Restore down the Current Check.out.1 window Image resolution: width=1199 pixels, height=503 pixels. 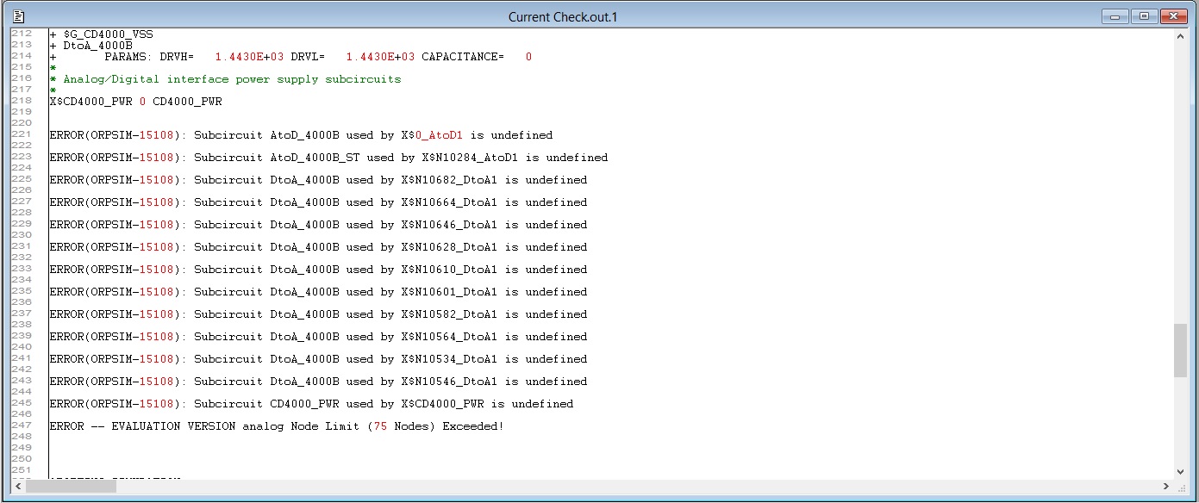click(1144, 16)
